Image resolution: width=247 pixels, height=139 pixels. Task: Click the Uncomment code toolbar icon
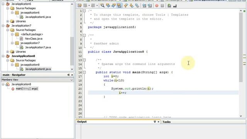point(175,6)
